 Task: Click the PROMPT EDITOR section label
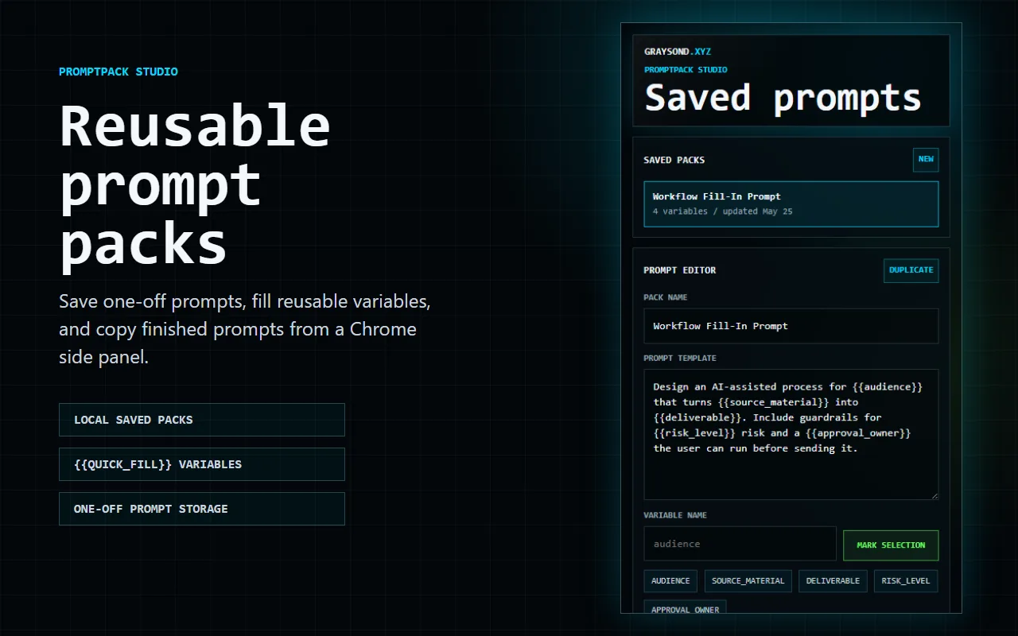click(680, 270)
